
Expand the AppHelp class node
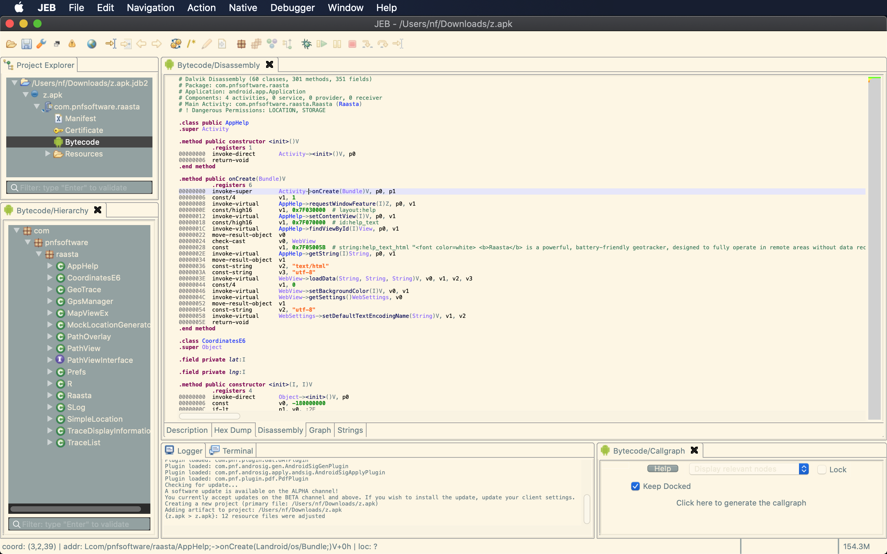pyautogui.click(x=50, y=266)
